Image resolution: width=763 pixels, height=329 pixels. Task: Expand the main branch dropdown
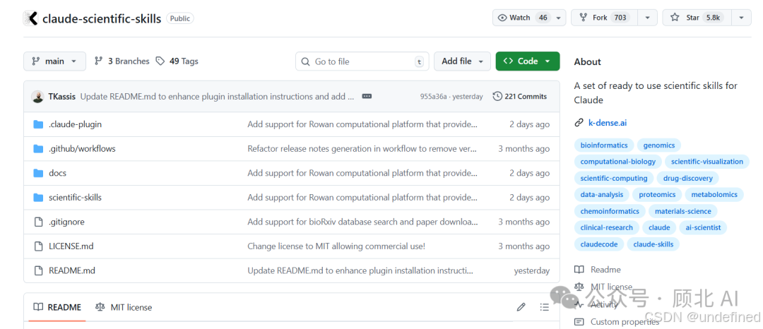(54, 61)
